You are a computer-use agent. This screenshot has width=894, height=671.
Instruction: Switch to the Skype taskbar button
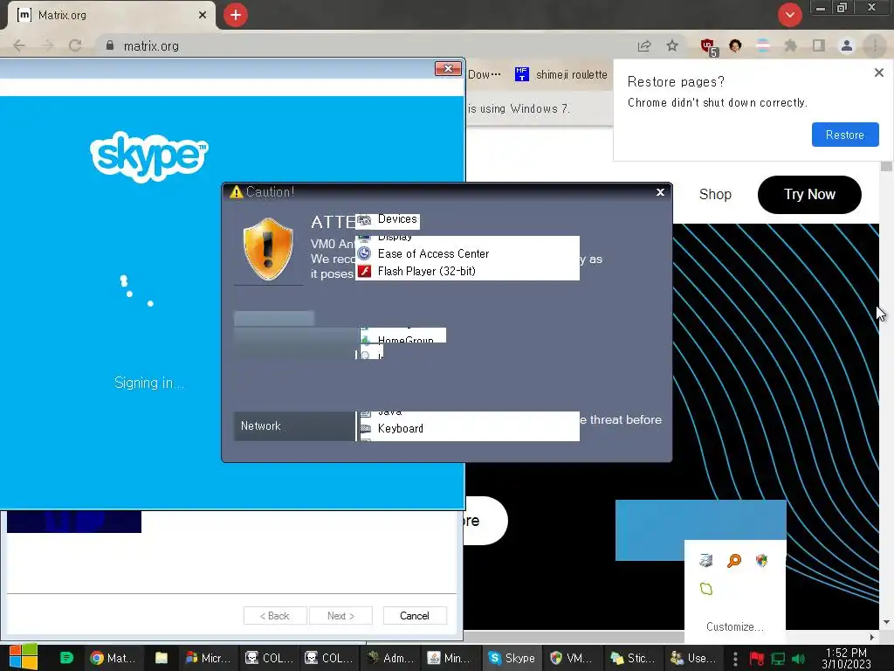512,658
